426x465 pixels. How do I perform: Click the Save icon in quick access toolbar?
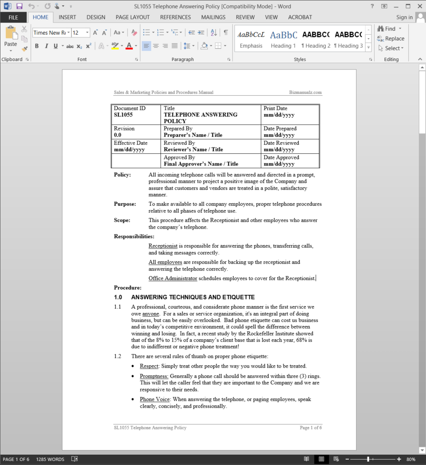tap(19, 6)
